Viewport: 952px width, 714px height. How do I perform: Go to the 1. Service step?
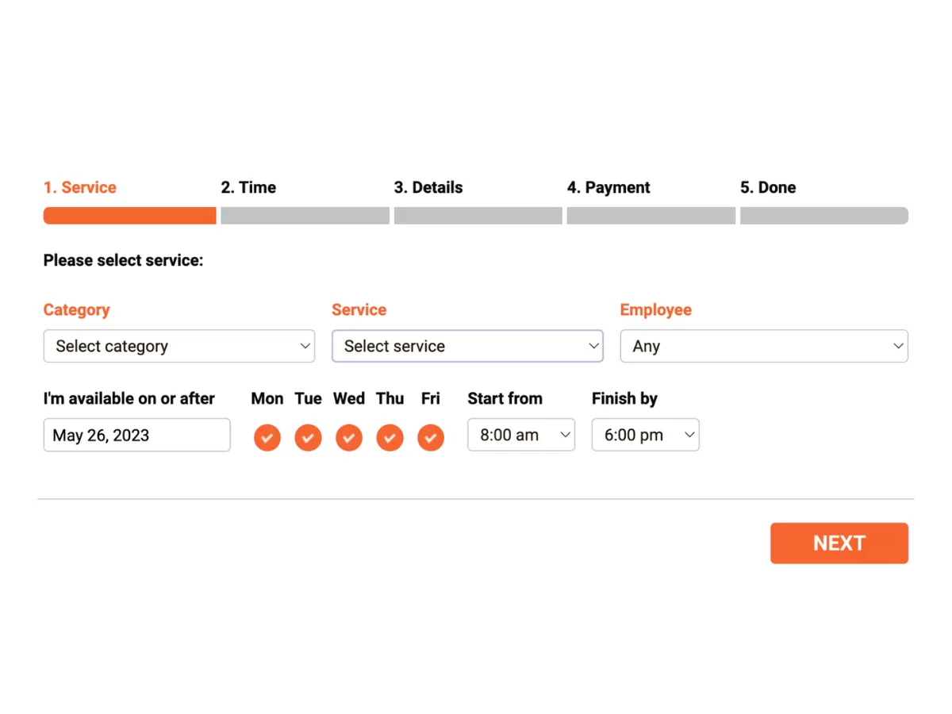coord(80,188)
